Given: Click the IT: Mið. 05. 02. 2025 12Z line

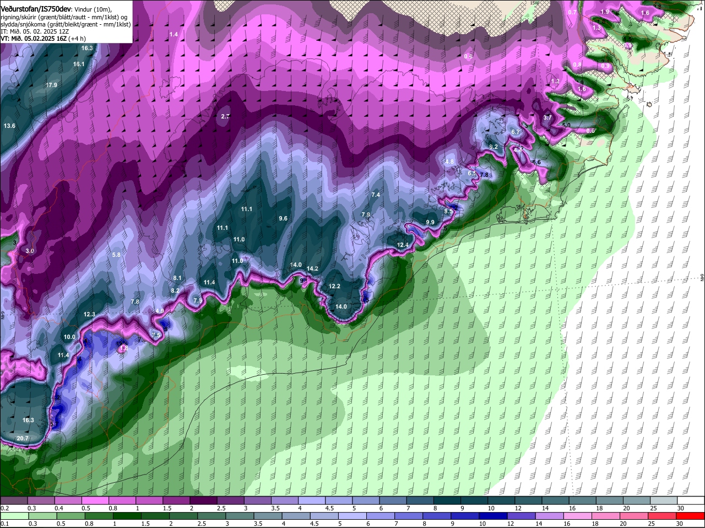Looking at the screenshot, I should coord(35,31).
